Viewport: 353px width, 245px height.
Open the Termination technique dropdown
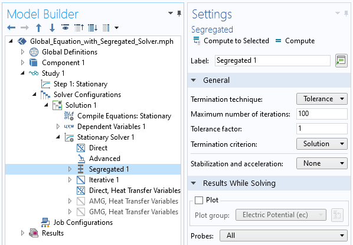[322, 99]
